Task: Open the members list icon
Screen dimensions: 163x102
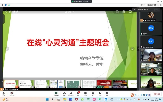Action: (x=71, y=94)
